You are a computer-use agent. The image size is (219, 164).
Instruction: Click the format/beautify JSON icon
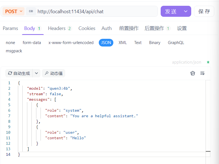193,73
